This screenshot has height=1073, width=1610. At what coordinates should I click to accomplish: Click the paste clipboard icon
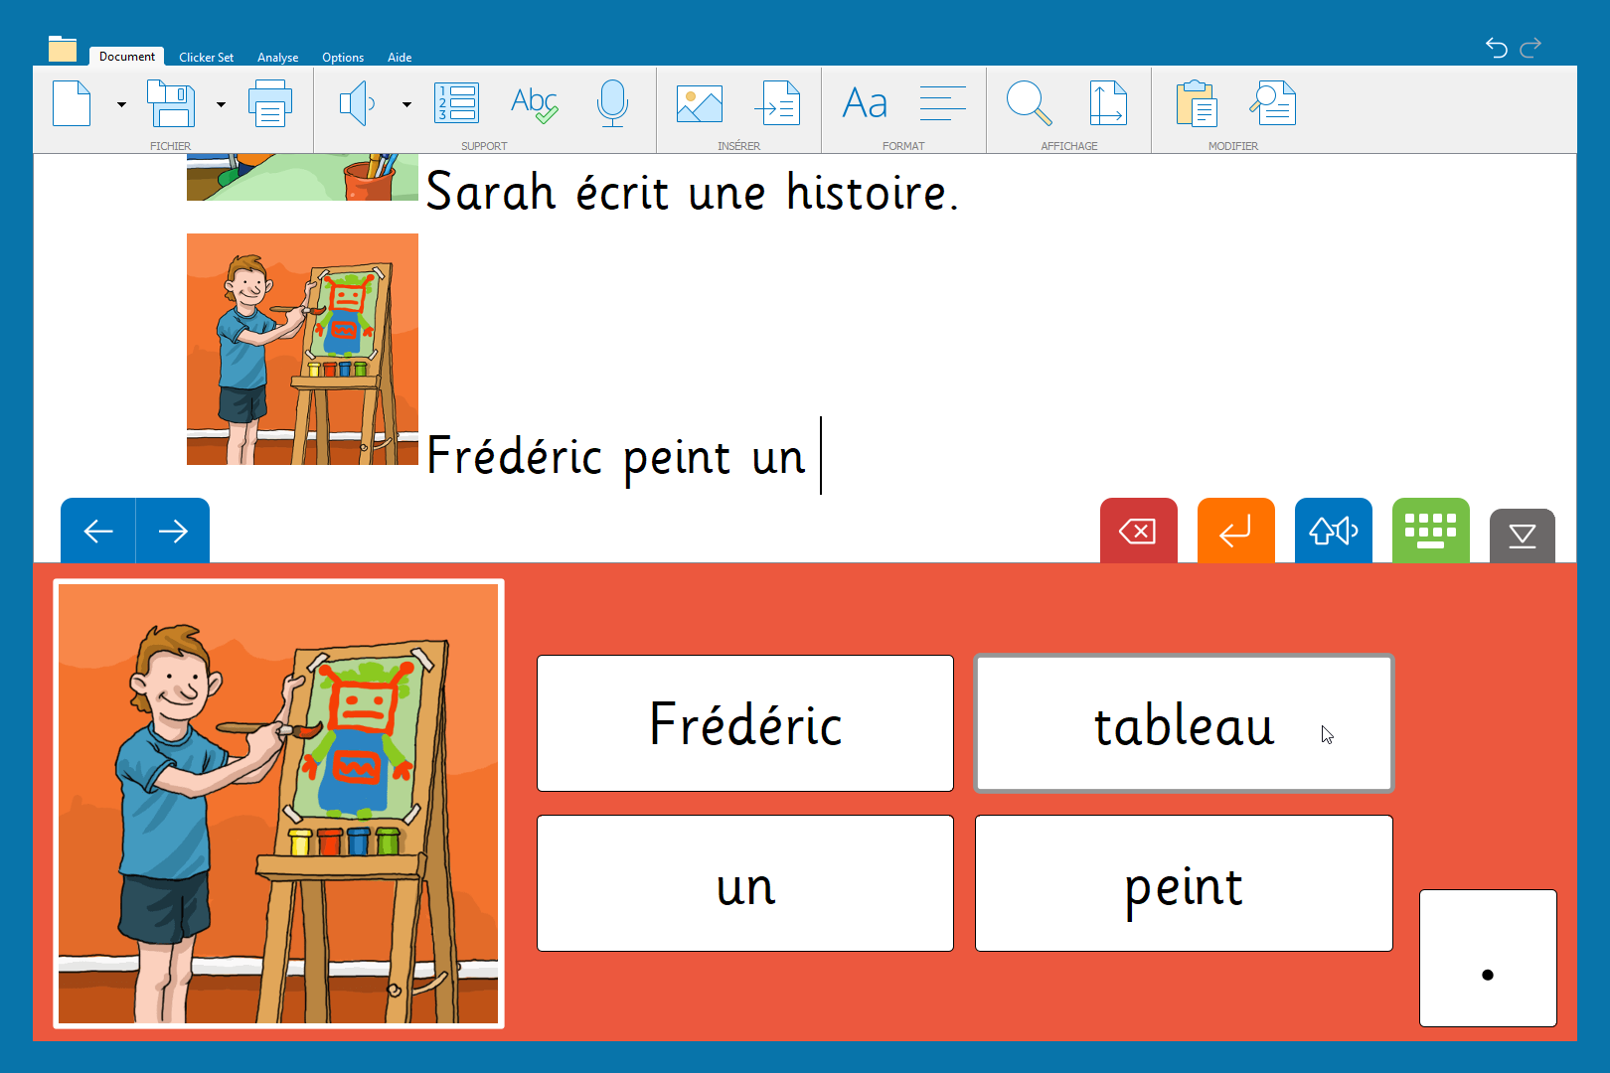1196,103
